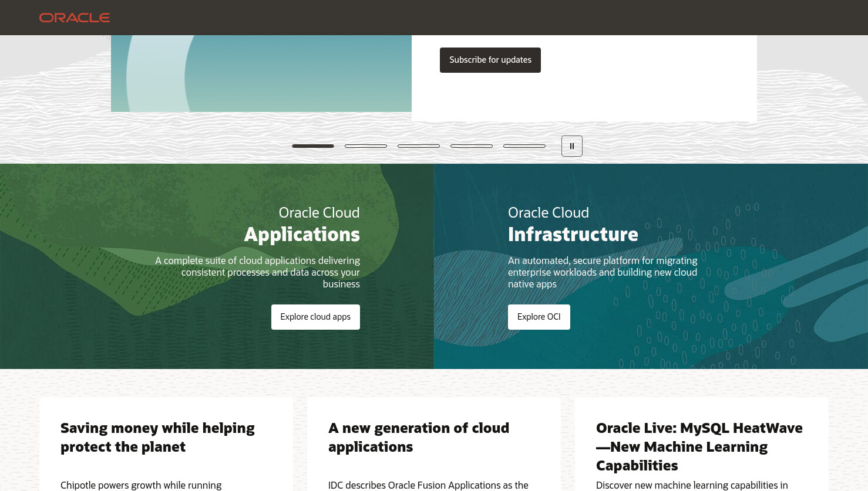Open the teal carousel banner image
The width and height of the screenshot is (868, 491).
(261, 73)
